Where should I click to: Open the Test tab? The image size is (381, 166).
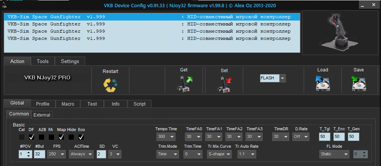[x=92, y=104]
